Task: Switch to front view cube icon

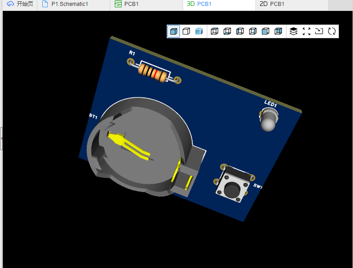Action: coord(266,31)
